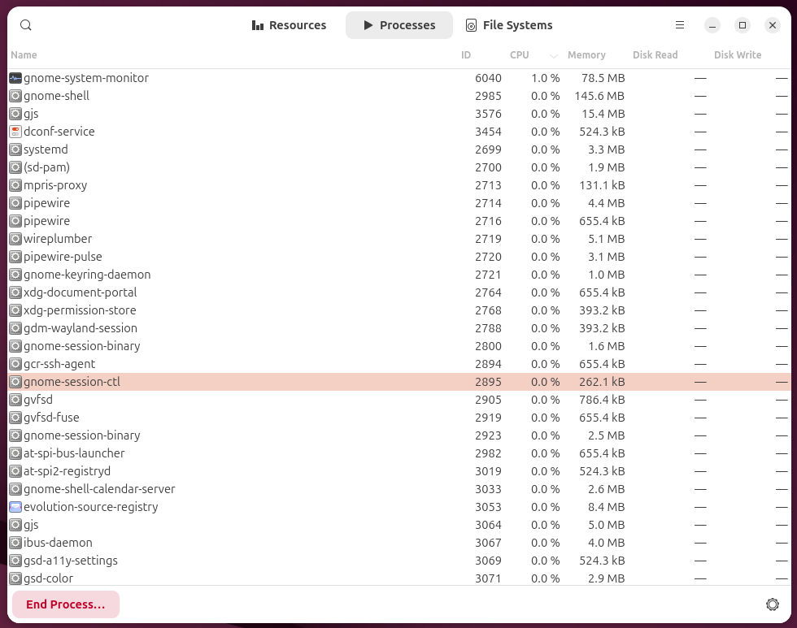This screenshot has width=797, height=628.
Task: Click the gnome-system-monitor process icon
Action: click(15, 78)
